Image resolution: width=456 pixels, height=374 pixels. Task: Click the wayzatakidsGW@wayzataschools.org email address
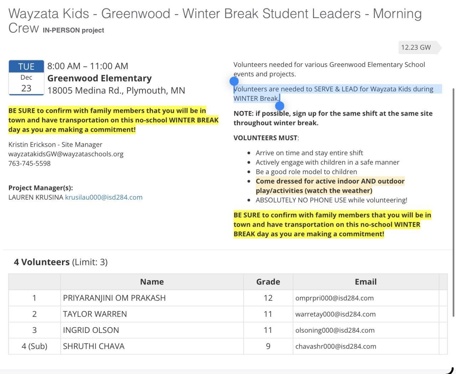66,154
